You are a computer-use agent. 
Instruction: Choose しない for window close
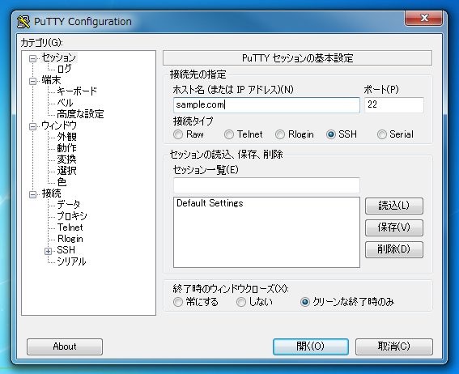[241, 302]
